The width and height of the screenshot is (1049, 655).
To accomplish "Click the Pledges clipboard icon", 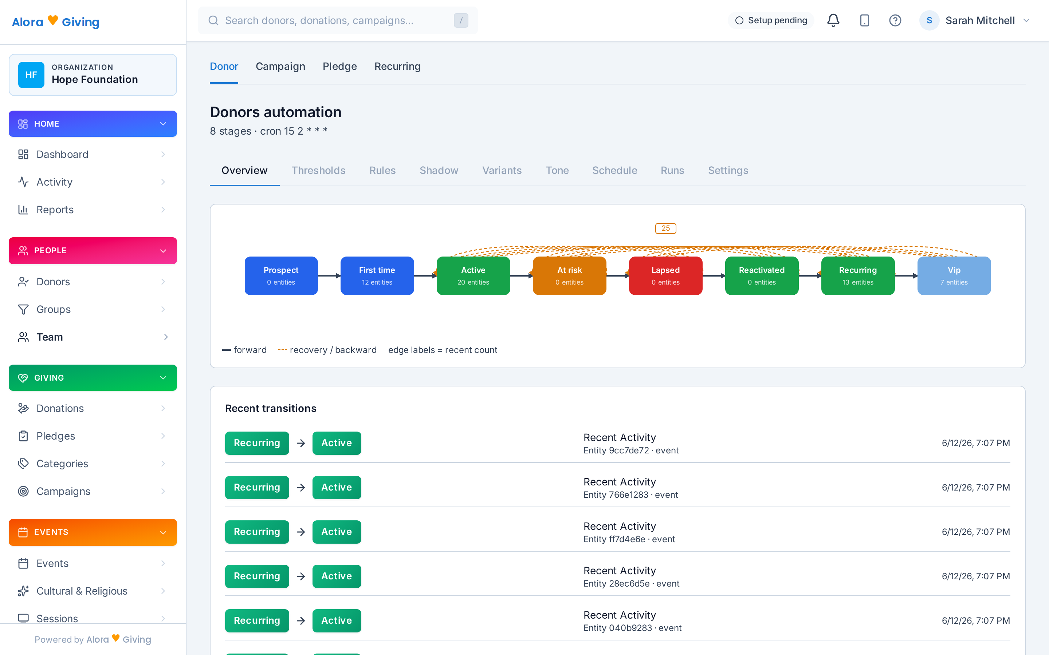I will click(23, 436).
